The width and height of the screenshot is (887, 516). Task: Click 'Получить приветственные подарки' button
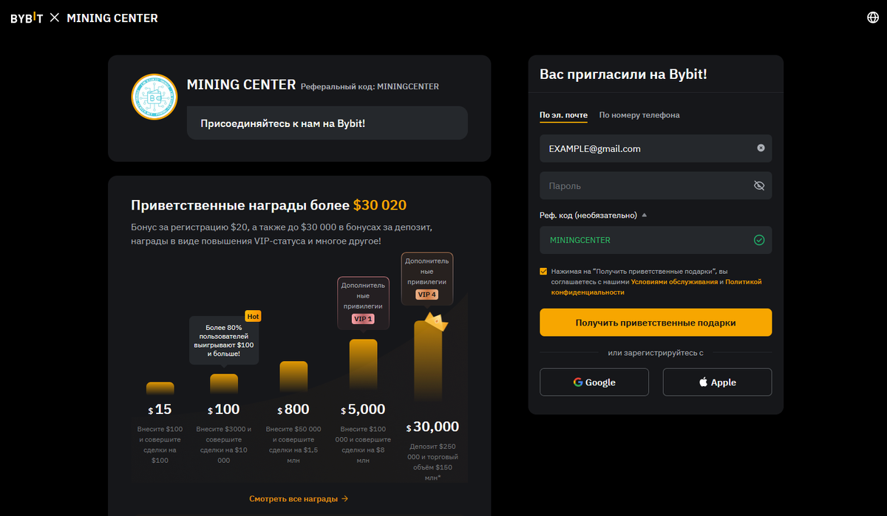pyautogui.click(x=656, y=323)
